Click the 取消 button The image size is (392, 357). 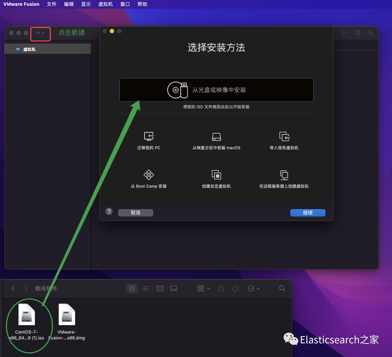click(x=135, y=213)
